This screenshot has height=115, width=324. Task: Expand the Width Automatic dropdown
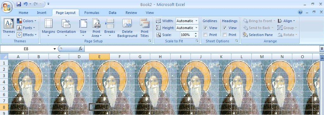[x=196, y=21]
